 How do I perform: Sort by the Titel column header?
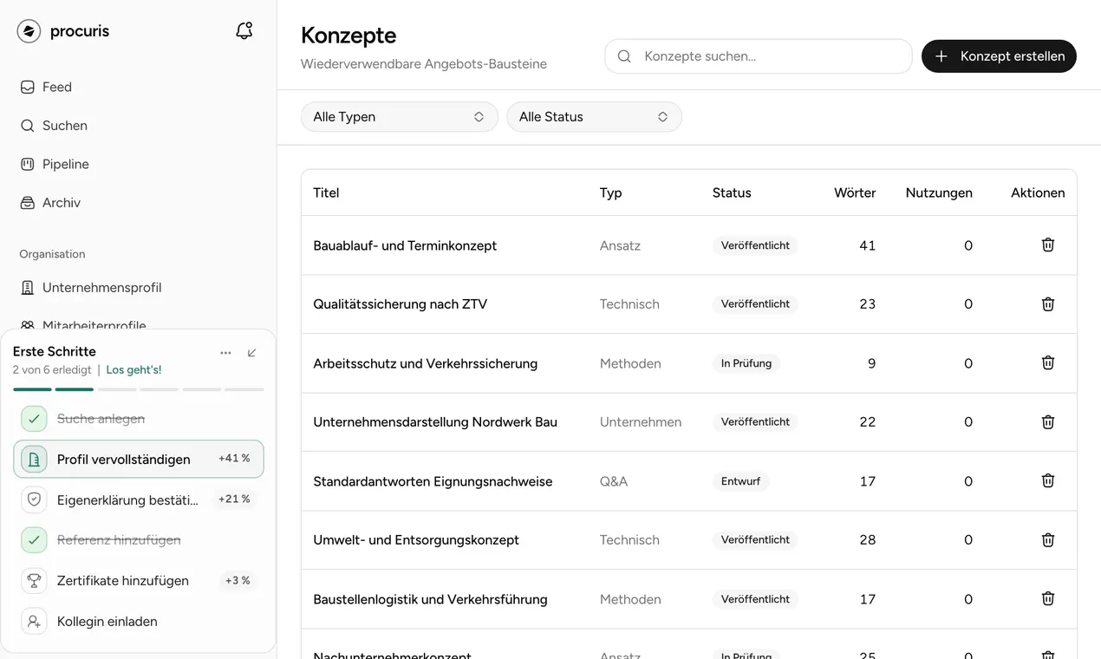pos(326,192)
